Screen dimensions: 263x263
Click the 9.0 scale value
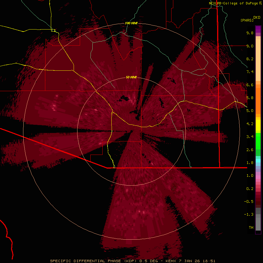pyautogui.click(x=250, y=46)
